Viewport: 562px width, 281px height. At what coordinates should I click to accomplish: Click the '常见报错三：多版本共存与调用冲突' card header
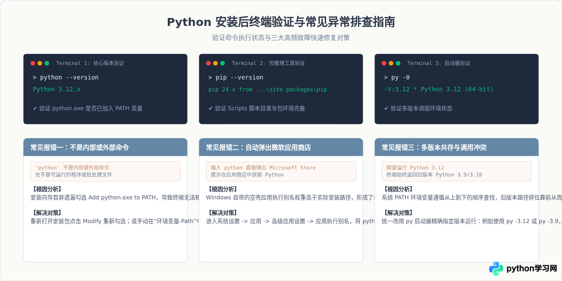pos(457,148)
